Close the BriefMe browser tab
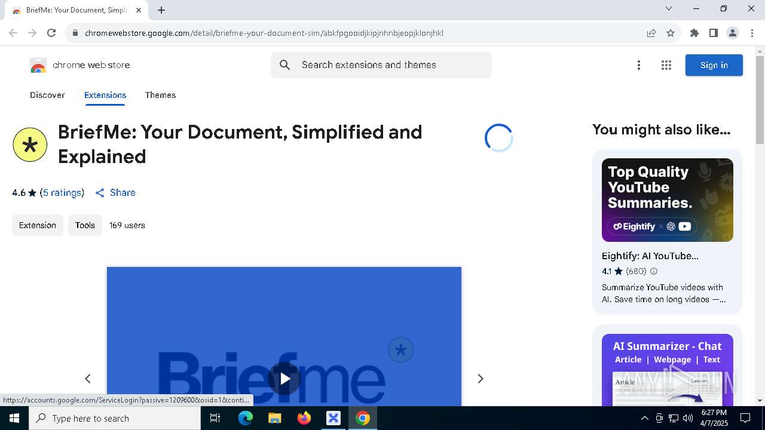765x430 pixels. point(139,10)
